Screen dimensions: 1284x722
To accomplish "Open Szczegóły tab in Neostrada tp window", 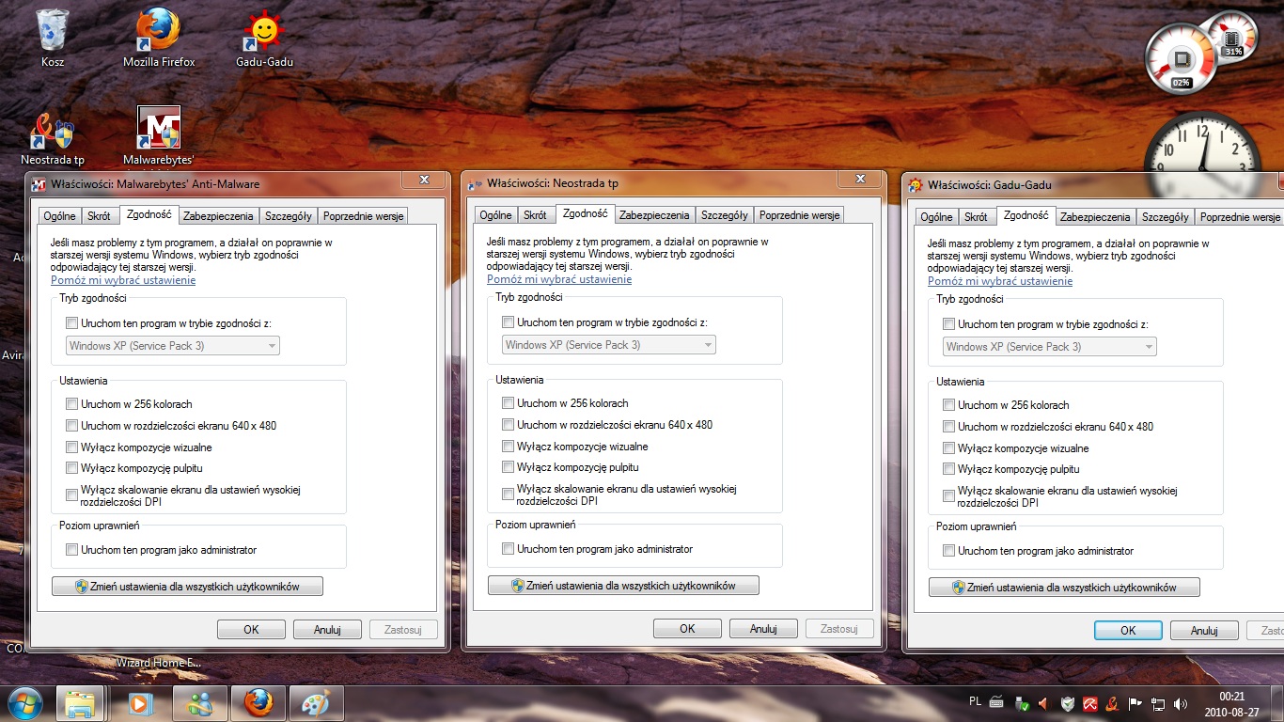I will pyautogui.click(x=725, y=215).
